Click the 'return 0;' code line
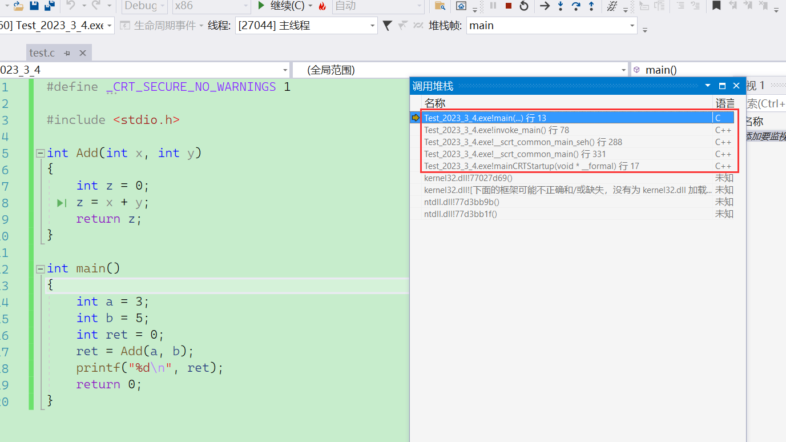Viewport: 786px width, 442px height. [x=109, y=384]
